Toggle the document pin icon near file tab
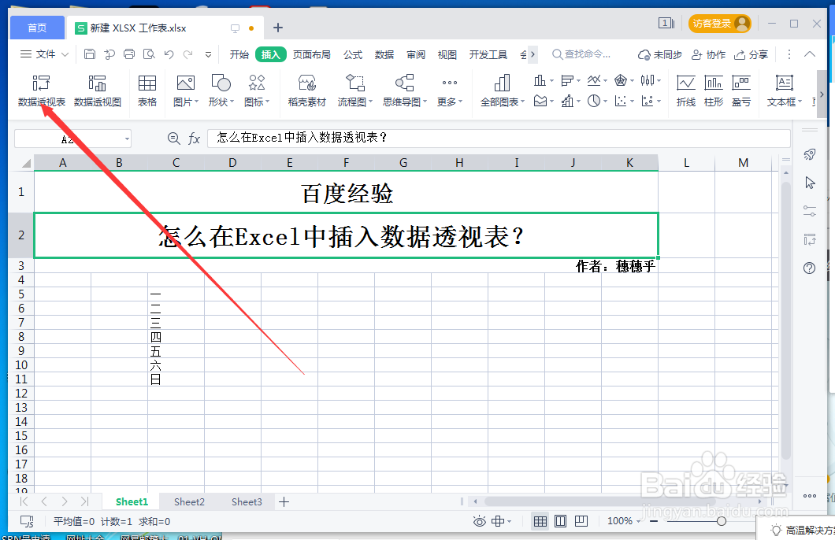The image size is (835, 540). click(x=233, y=27)
